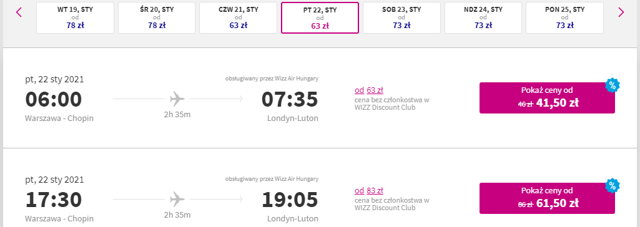Show prices from 61,50 zł button
This screenshot has width=640, height=227.
pyautogui.click(x=547, y=198)
